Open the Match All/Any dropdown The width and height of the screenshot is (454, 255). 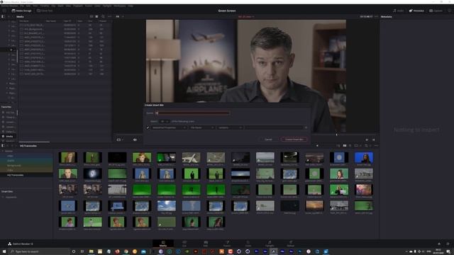[x=164, y=121]
